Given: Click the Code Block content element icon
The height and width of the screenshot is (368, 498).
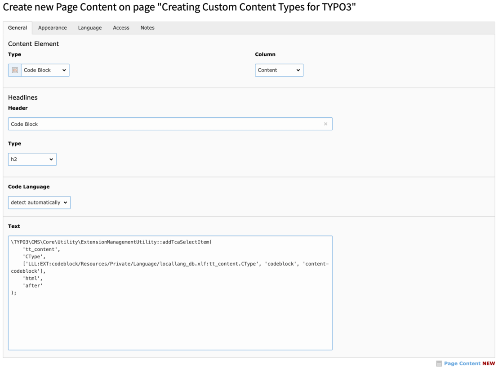Looking at the screenshot, I should tap(14, 70).
